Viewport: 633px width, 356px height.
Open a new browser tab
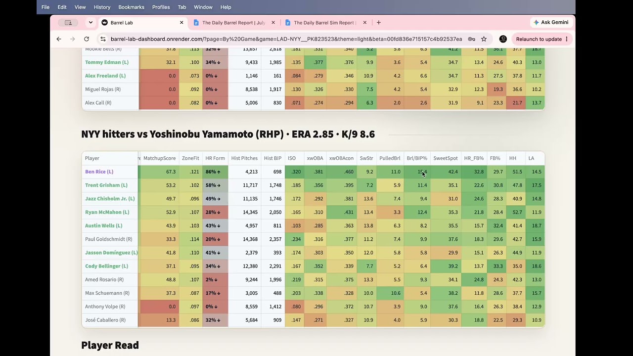tap(379, 22)
